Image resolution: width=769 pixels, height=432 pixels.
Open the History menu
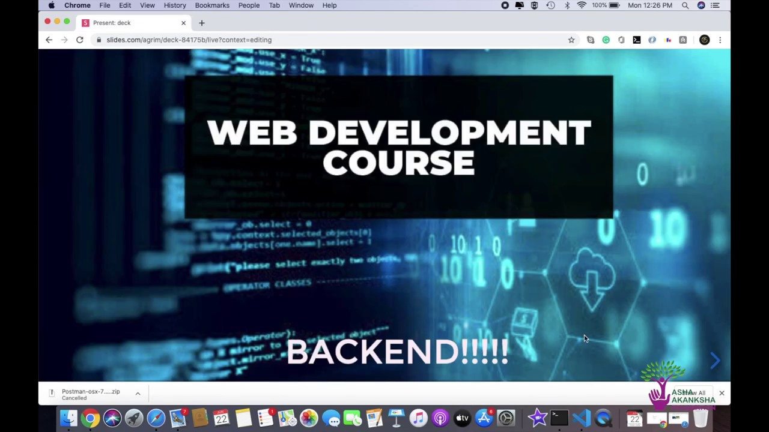(x=175, y=5)
